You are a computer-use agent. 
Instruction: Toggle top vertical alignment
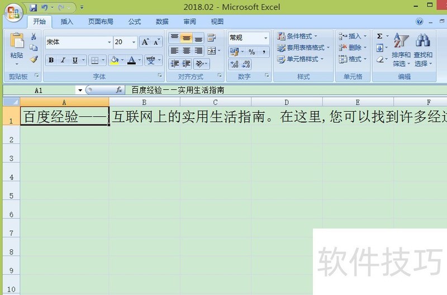pos(174,37)
